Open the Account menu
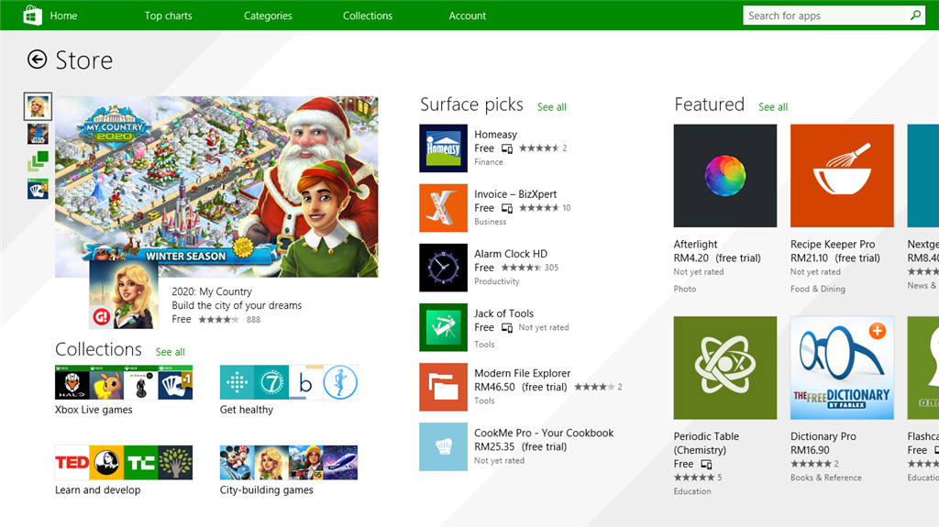This screenshot has height=527, width=939. click(x=467, y=16)
